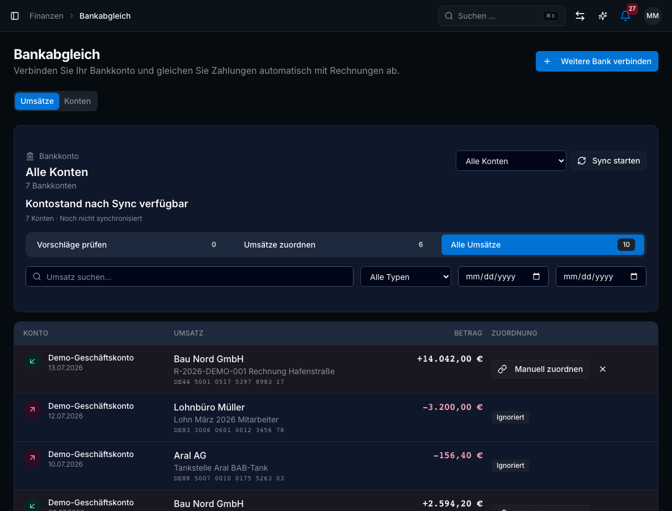Click R-2026-DEMO-001 Rechnung Hafenstraße text

tap(254, 371)
